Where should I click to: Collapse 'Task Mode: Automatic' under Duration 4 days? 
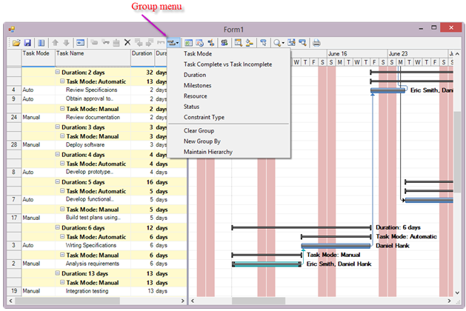(62, 164)
